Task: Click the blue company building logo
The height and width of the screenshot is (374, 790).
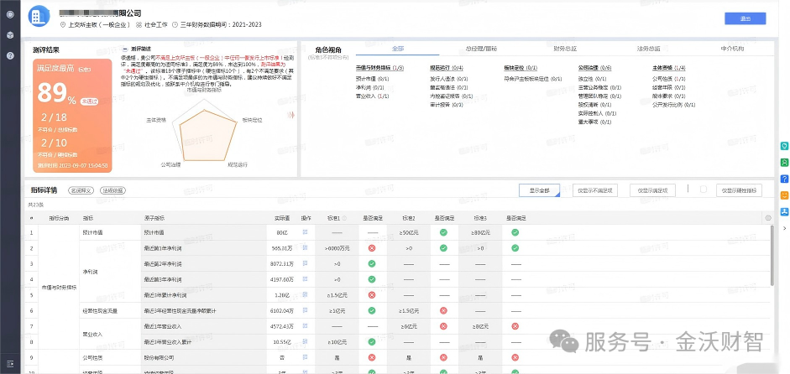Action: coord(39,17)
